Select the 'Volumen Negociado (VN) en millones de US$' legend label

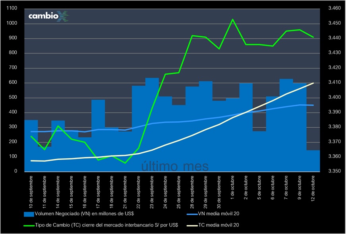coord(84,214)
